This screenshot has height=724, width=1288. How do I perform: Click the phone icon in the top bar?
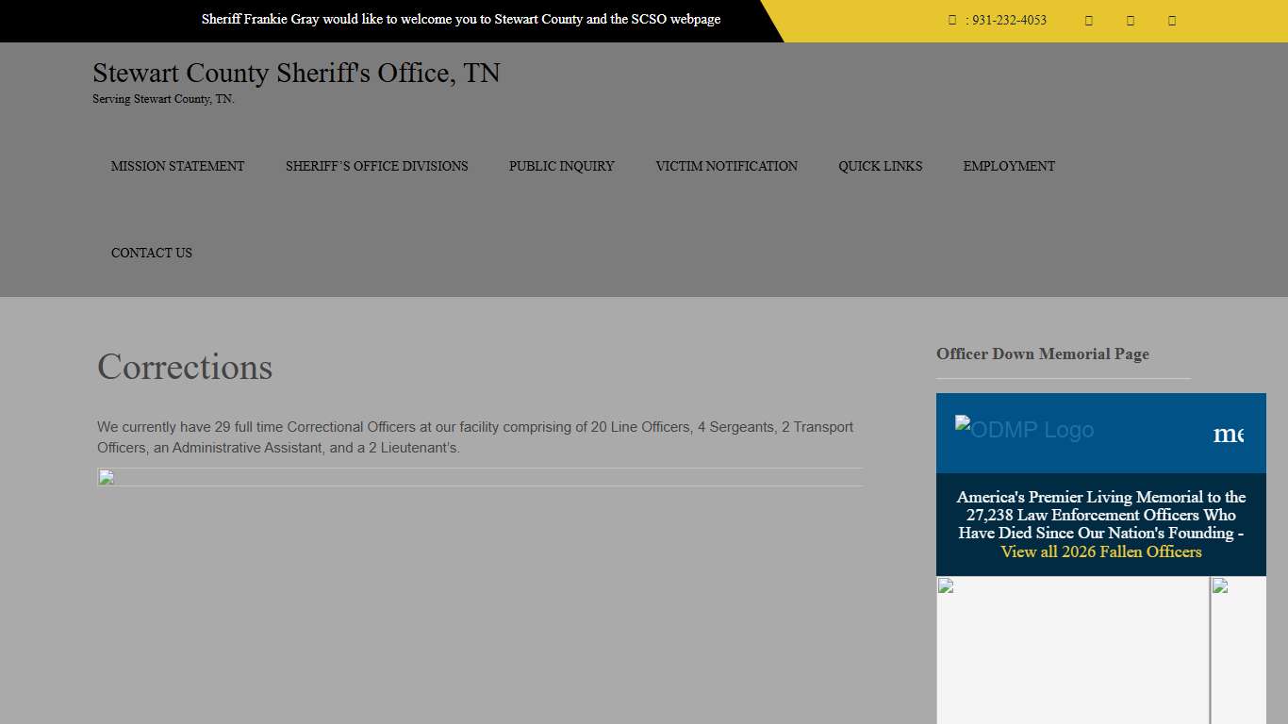point(952,20)
